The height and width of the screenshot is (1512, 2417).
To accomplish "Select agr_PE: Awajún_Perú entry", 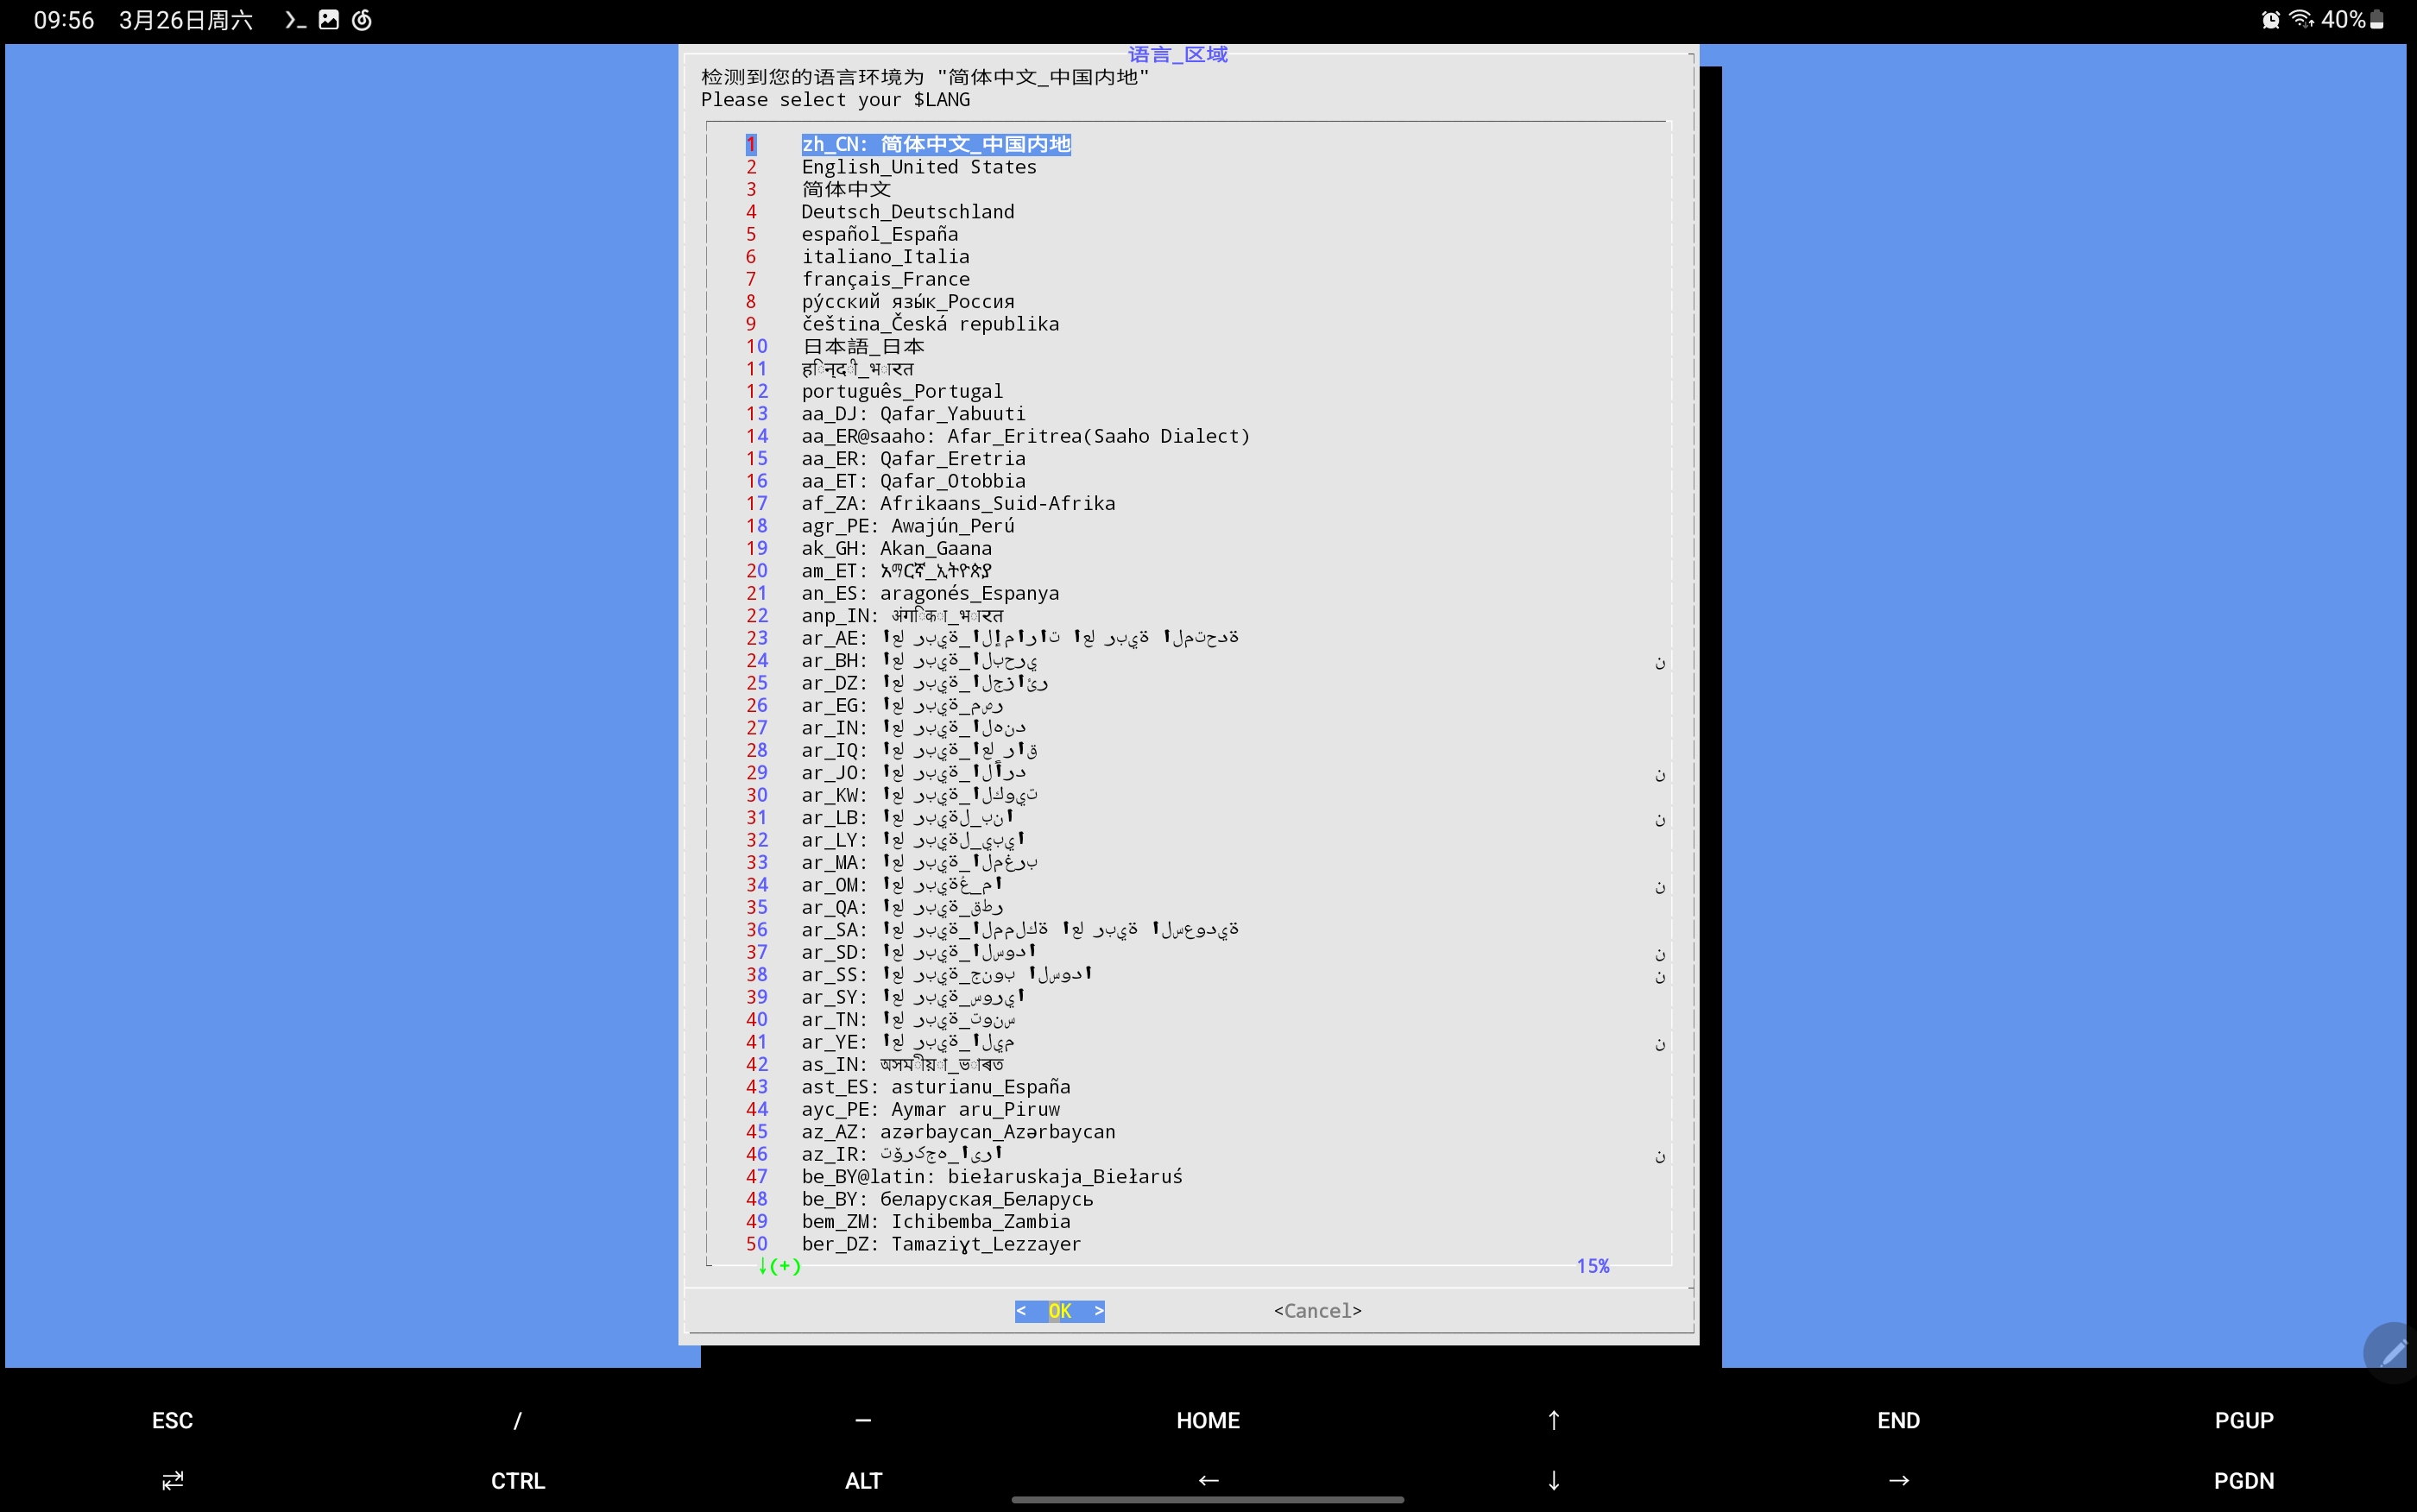I will pyautogui.click(x=908, y=526).
